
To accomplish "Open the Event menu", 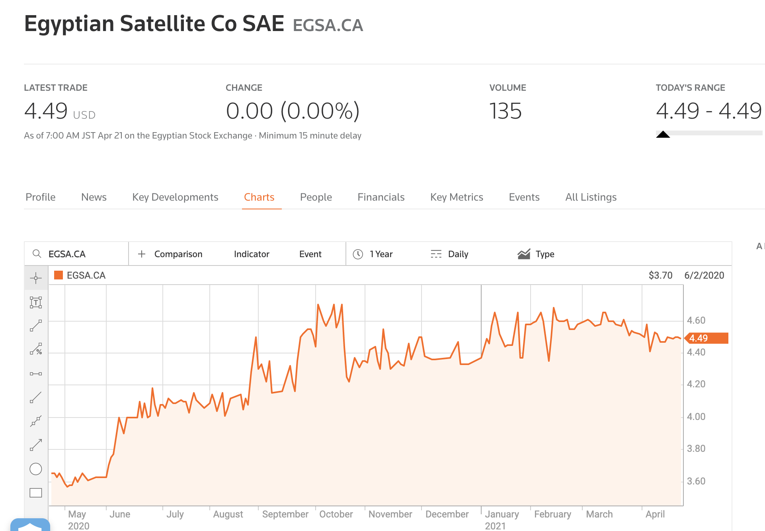I will coord(310,254).
